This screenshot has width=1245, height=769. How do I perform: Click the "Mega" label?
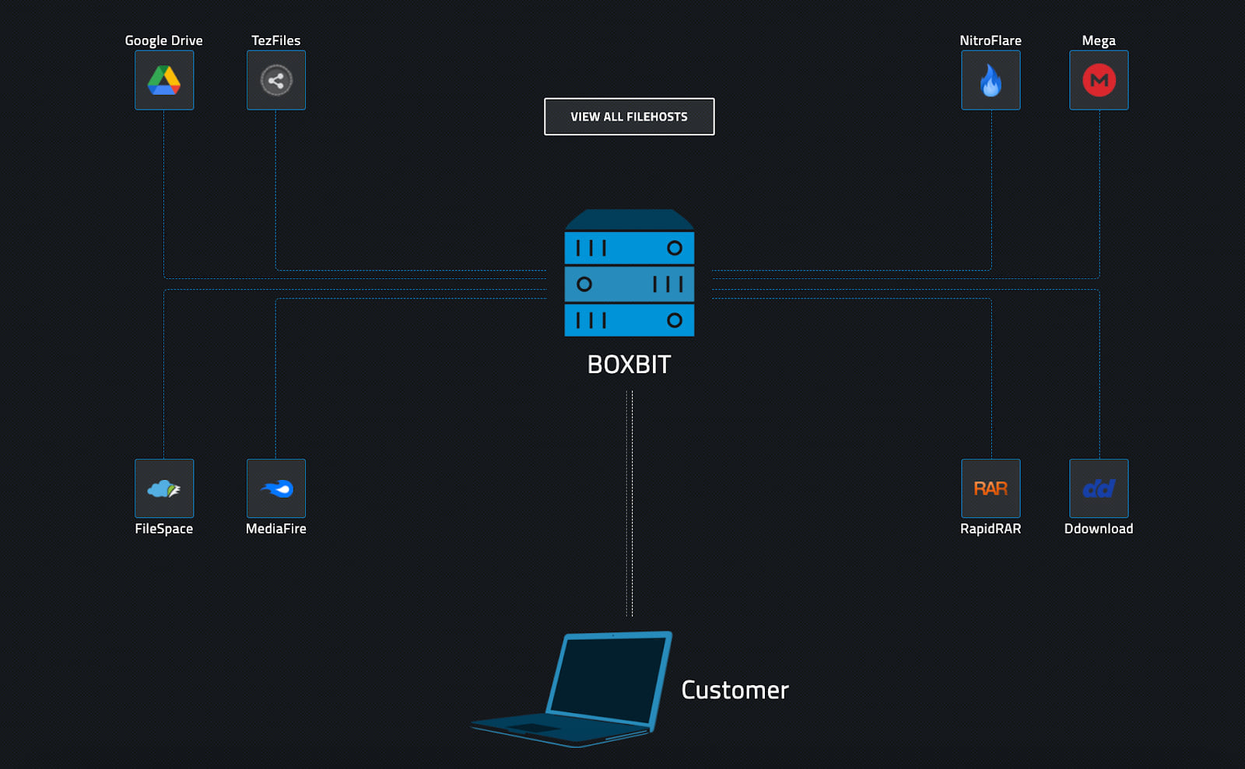(x=1099, y=40)
